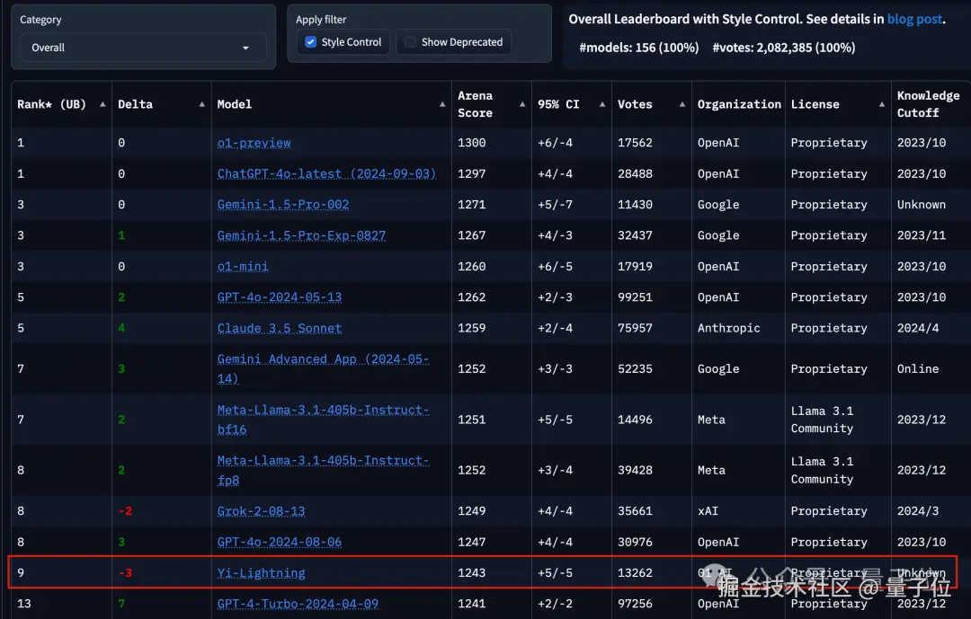
Task: Sort by Rank (UB) column arrow
Action: click(102, 104)
